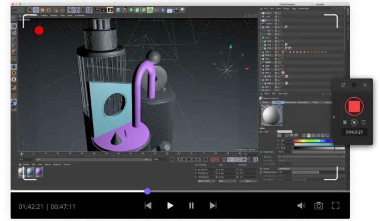Click the timeline go-to-end button
380x221 pixels.
(205, 160)
